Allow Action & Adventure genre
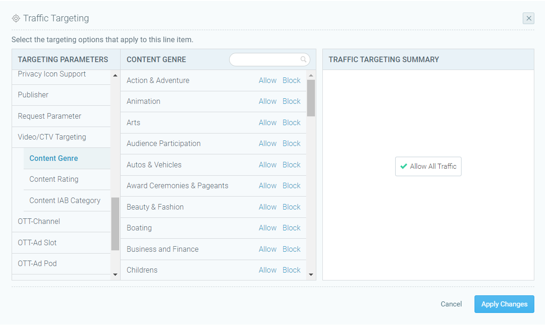This screenshot has width=545, height=325. [x=268, y=80]
